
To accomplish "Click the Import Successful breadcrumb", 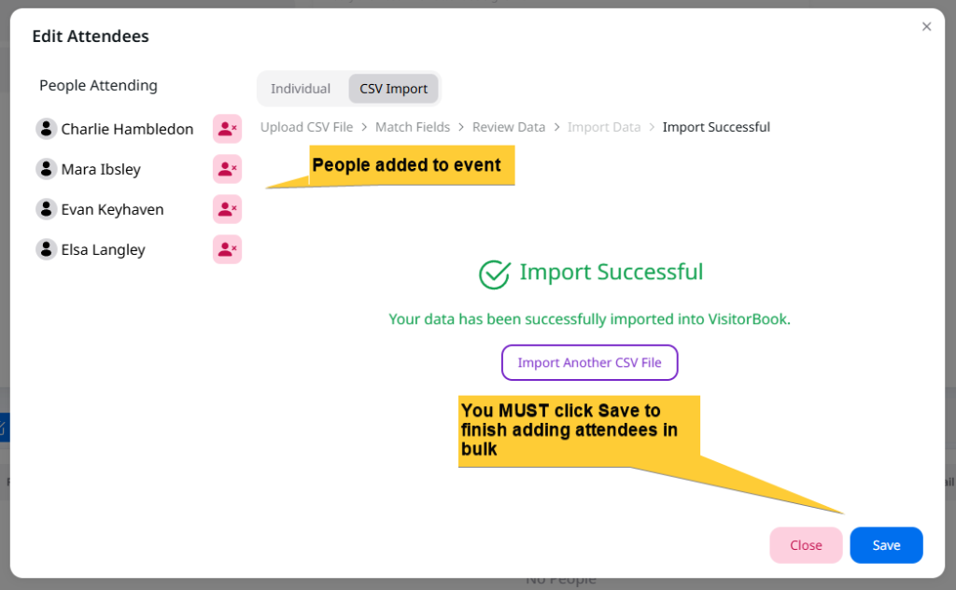I will (716, 127).
